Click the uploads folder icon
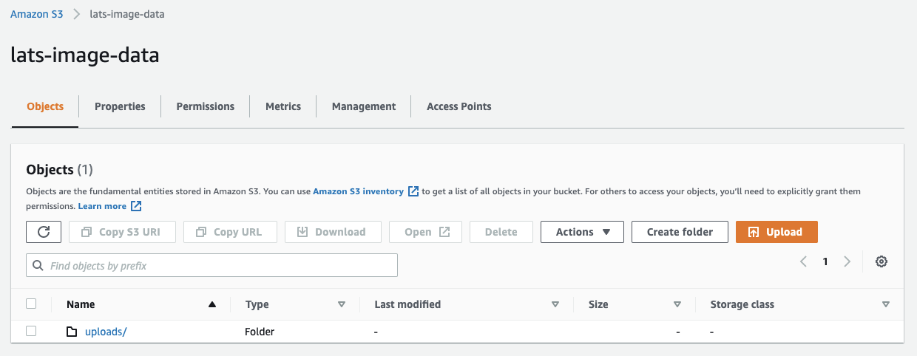The height and width of the screenshot is (356, 917). click(x=72, y=332)
